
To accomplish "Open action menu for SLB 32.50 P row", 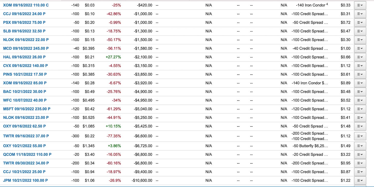I will point(360,31).
